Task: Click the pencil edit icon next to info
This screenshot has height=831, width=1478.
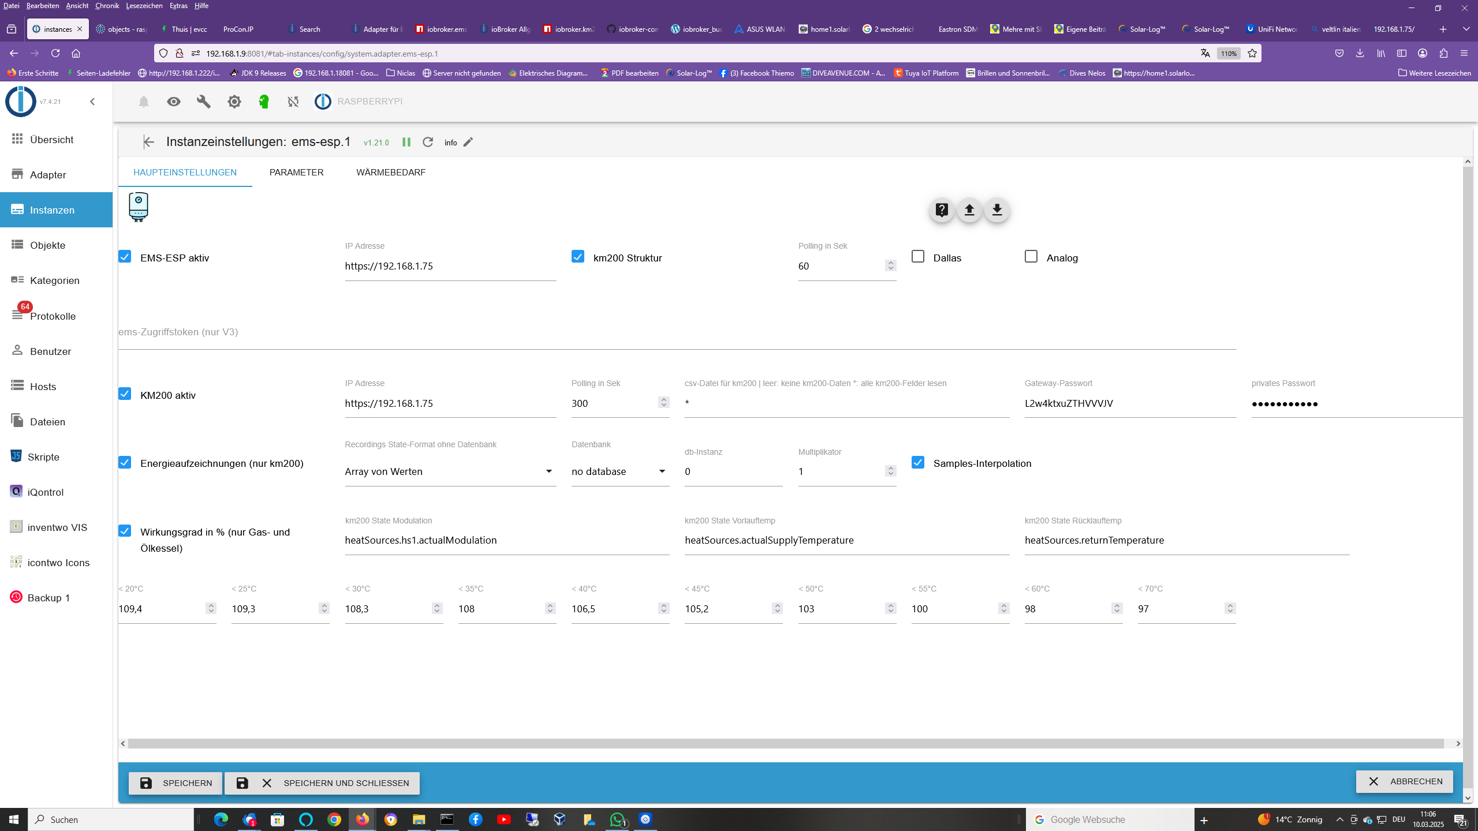Action: pyautogui.click(x=468, y=142)
